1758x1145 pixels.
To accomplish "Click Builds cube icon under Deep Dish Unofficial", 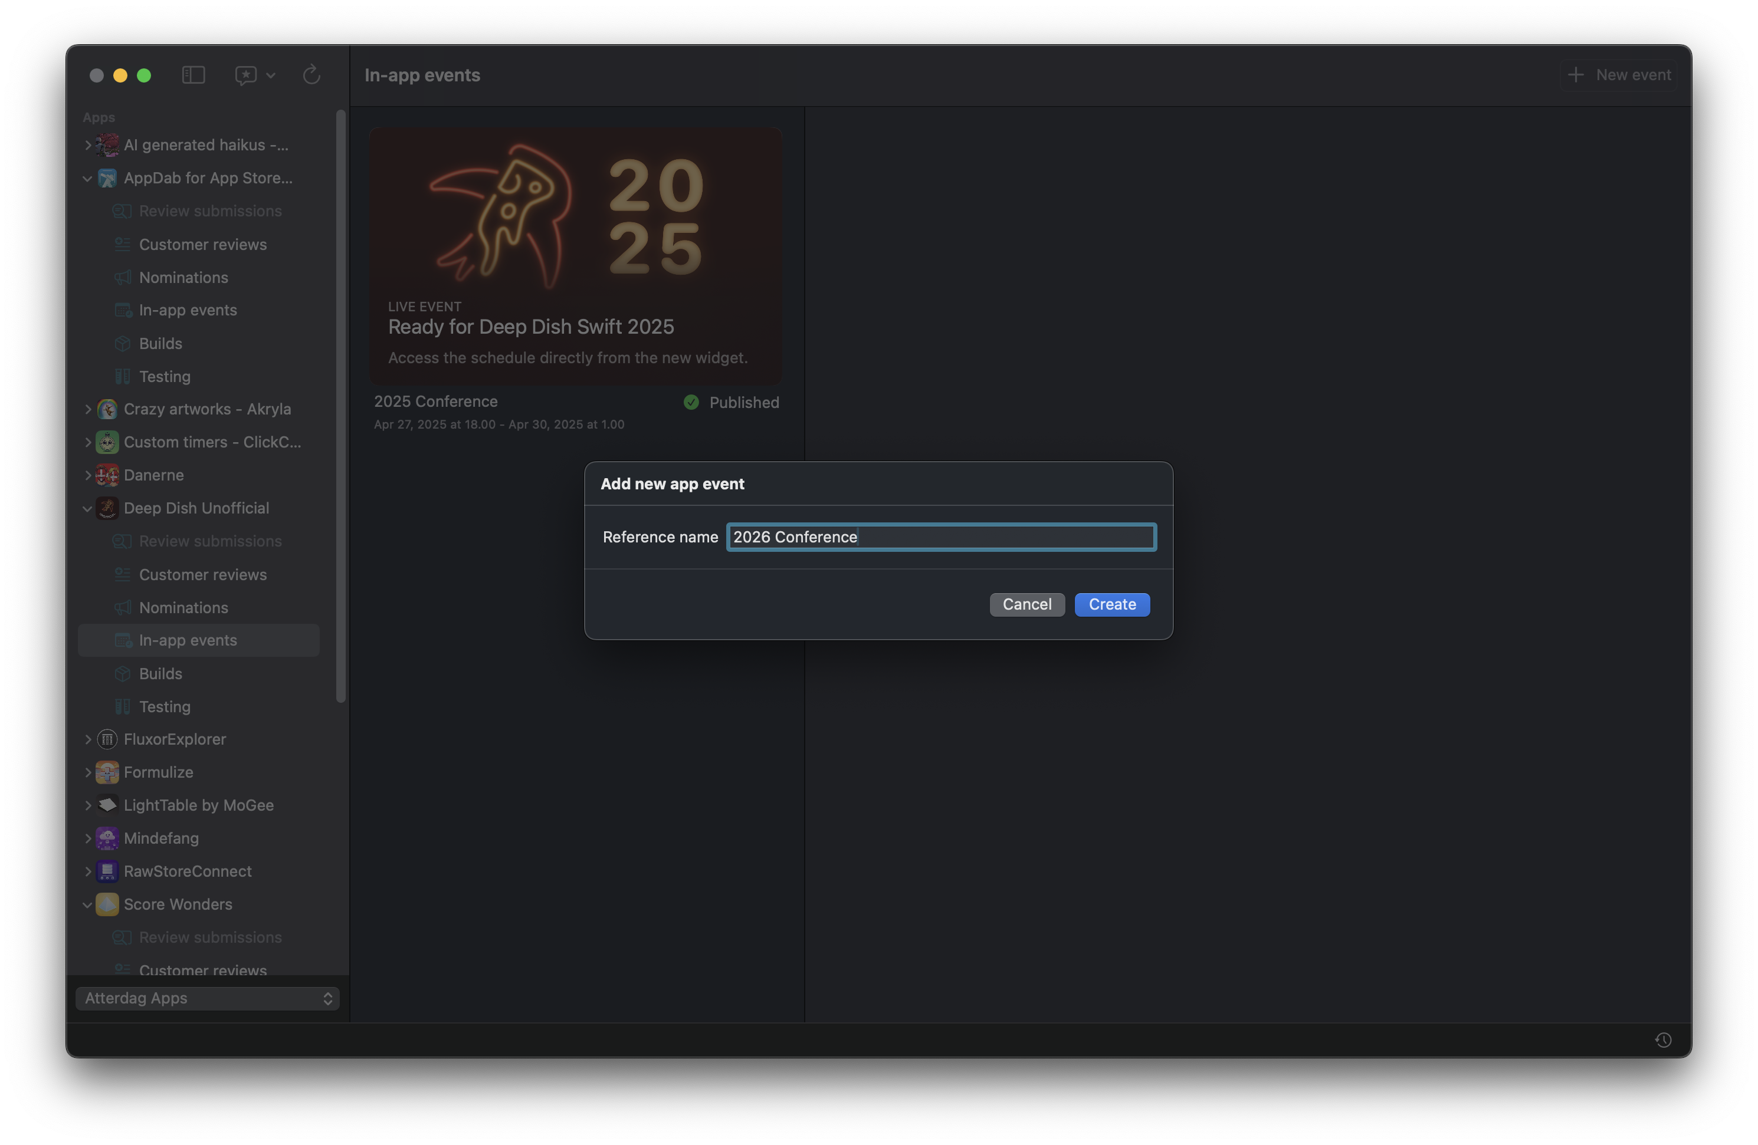I will pos(123,673).
